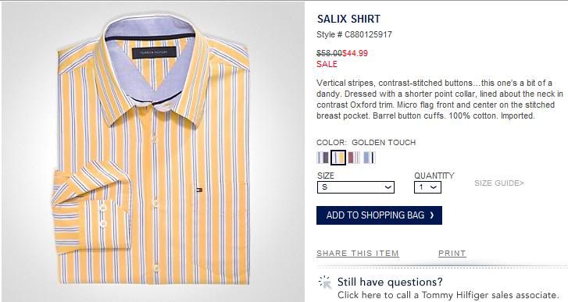Choose the red stripe color swatch

[x=354, y=158]
